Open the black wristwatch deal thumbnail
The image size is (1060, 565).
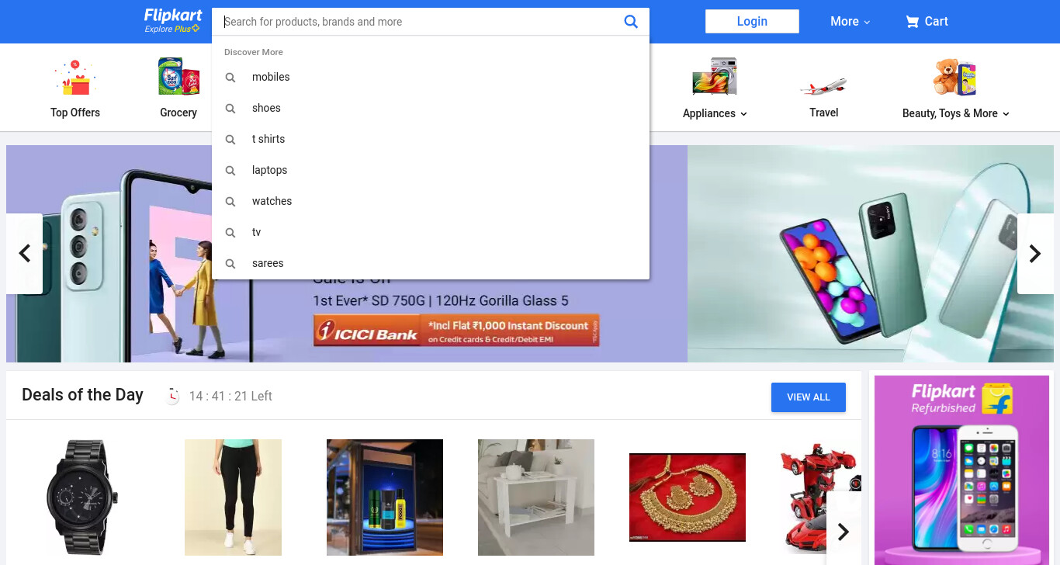coord(82,497)
